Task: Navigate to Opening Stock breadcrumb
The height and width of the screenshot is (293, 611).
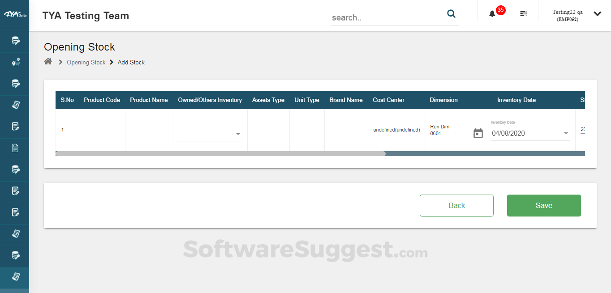Action: (x=86, y=62)
